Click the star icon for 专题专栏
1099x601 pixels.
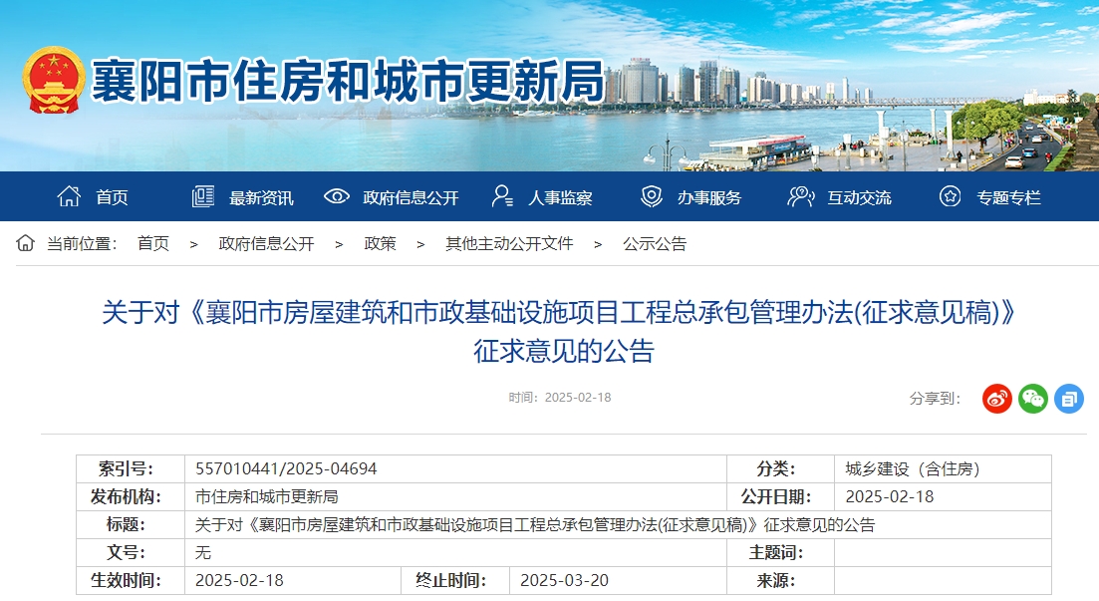(x=951, y=196)
